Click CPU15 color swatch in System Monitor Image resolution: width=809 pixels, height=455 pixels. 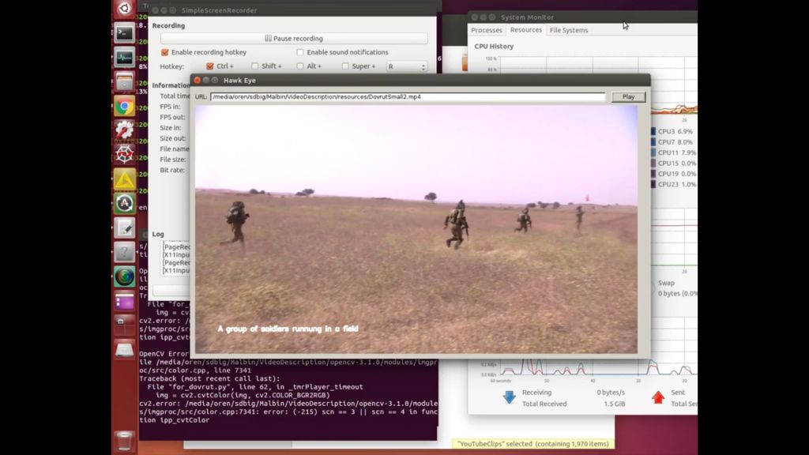pos(653,163)
